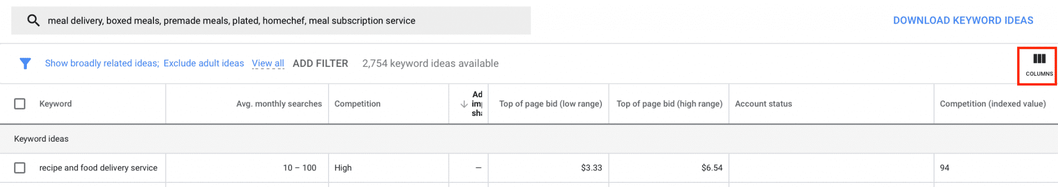Sort by Avg. monthly searches header

[279, 104]
